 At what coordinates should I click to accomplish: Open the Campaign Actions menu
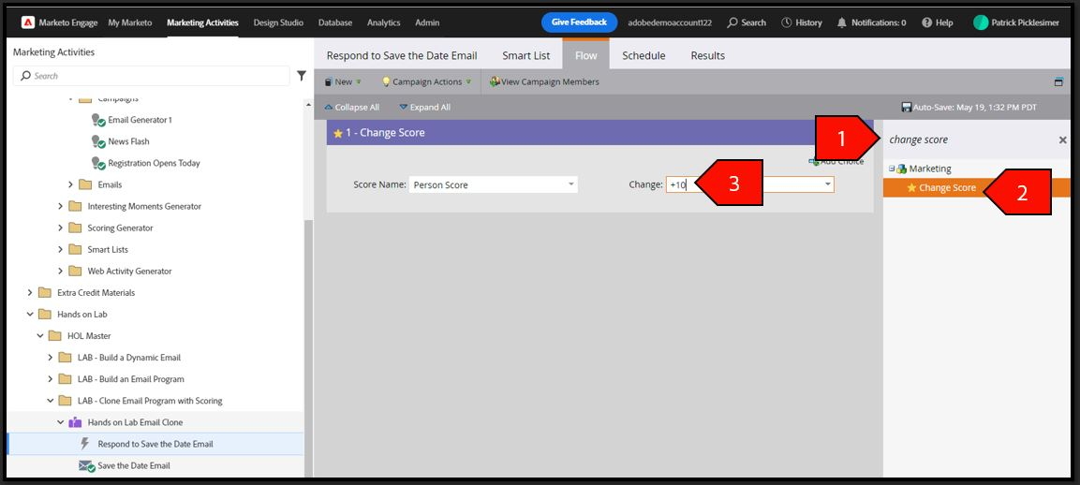coord(427,81)
